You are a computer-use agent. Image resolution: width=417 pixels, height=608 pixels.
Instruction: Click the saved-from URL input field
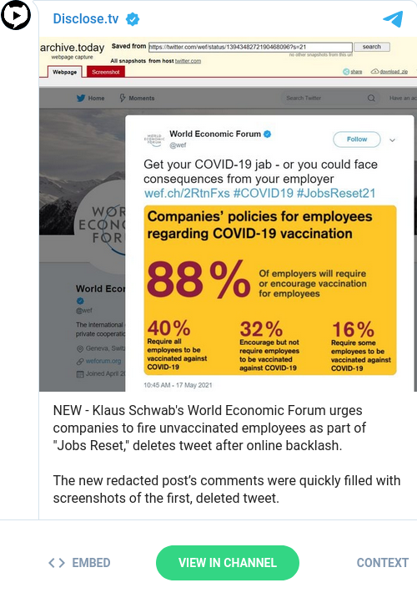pyautogui.click(x=250, y=47)
